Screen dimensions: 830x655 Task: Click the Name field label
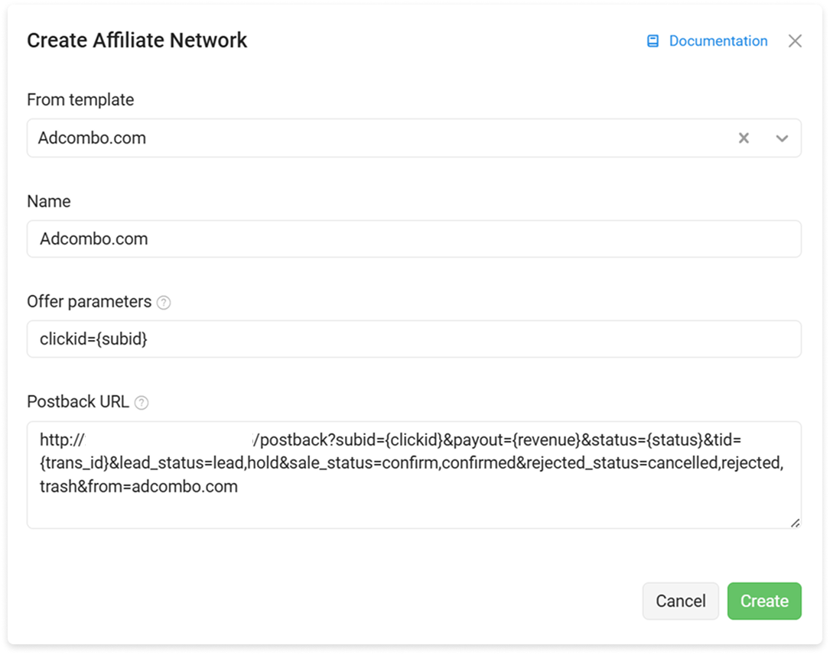tap(49, 202)
